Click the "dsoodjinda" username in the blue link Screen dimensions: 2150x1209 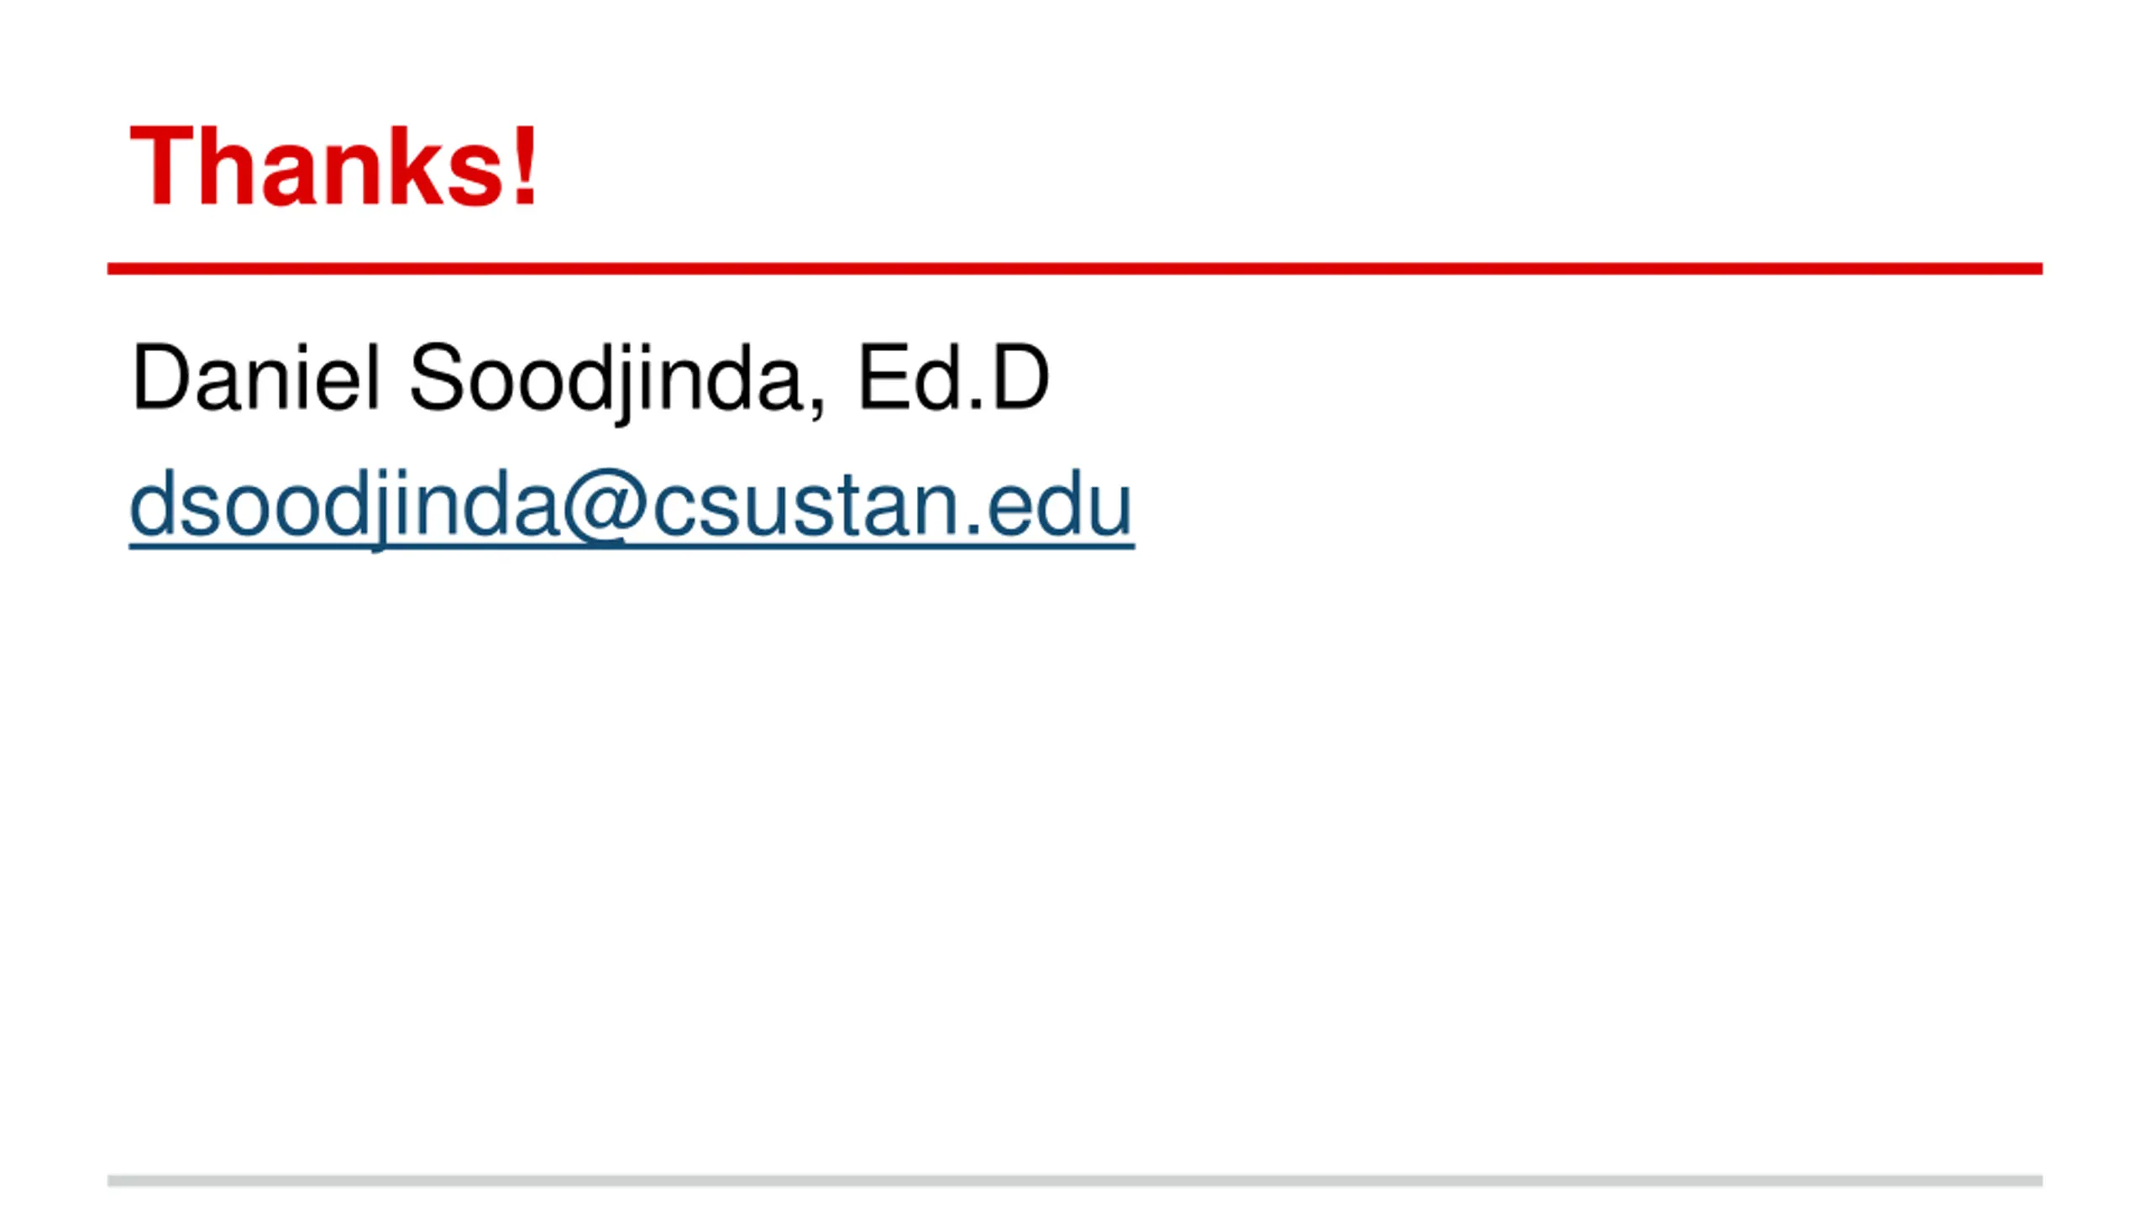(x=344, y=506)
